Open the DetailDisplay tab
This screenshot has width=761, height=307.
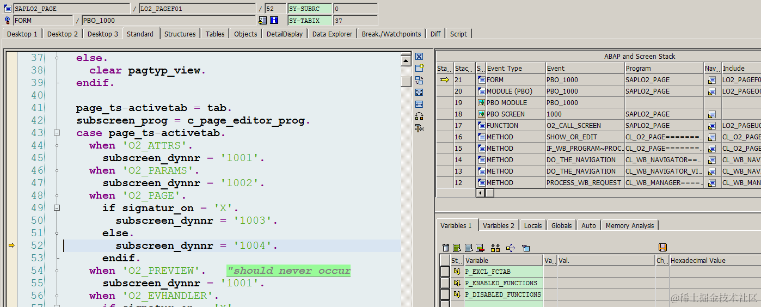pyautogui.click(x=285, y=34)
